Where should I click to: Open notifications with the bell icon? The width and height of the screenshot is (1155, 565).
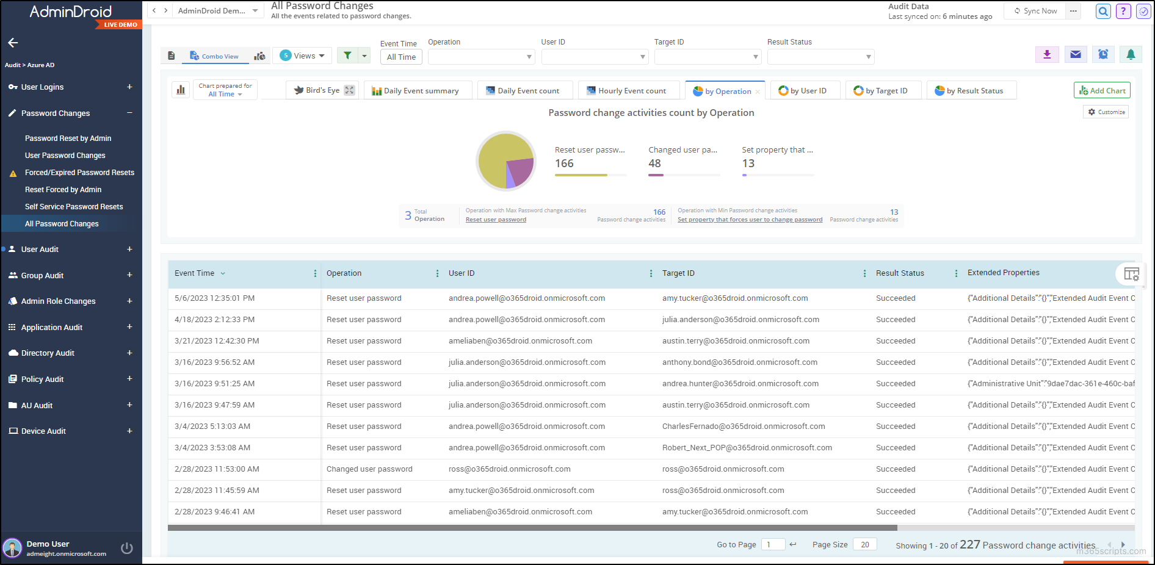(1131, 54)
